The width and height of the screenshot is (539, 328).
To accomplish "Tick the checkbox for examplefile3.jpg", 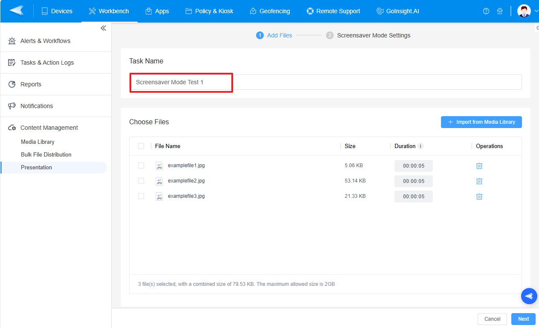I will click(x=141, y=196).
